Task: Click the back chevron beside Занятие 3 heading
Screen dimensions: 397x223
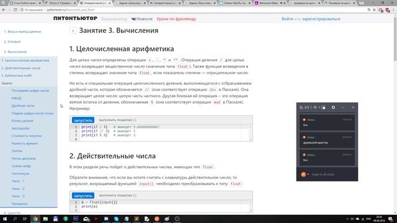Action: coord(73,31)
